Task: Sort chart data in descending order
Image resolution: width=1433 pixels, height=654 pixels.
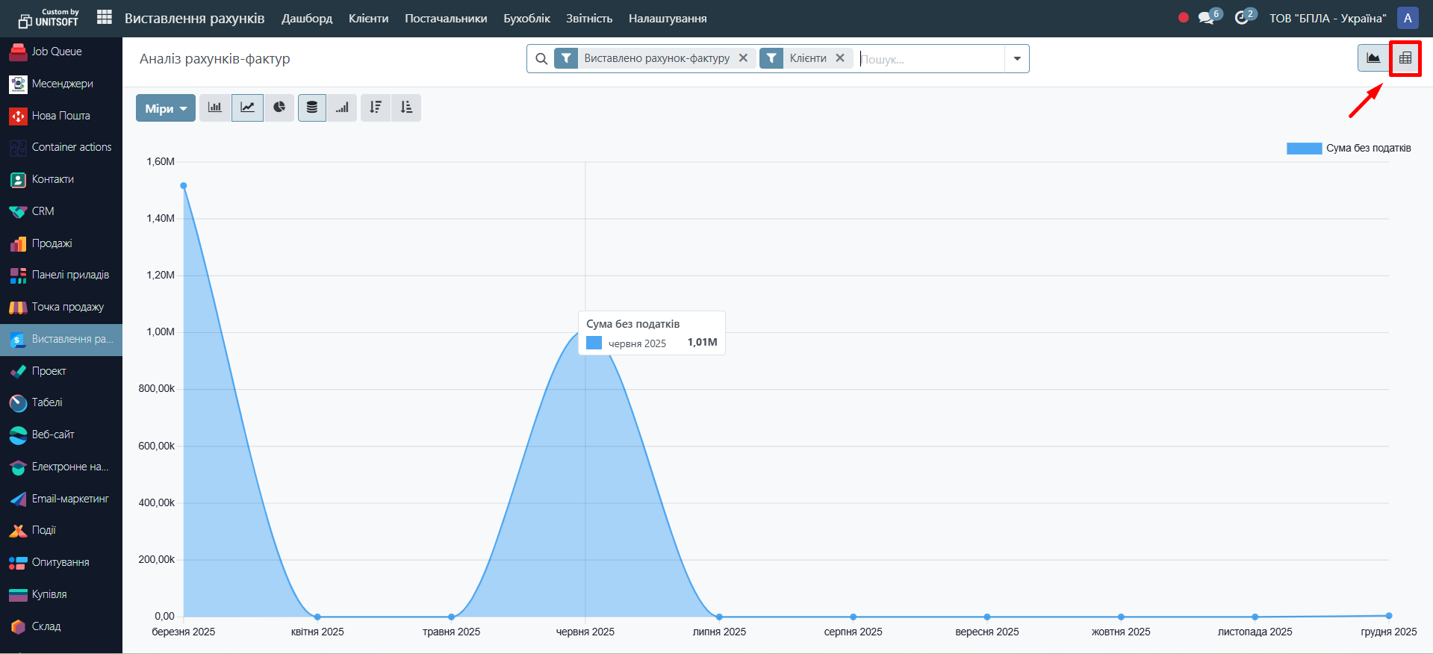Action: (376, 108)
